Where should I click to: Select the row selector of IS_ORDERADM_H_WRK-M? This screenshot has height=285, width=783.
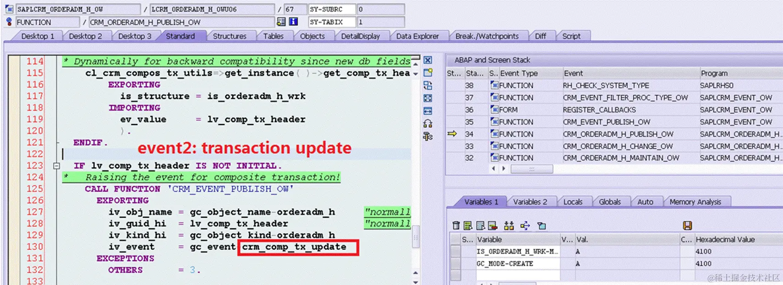pyautogui.click(x=455, y=251)
